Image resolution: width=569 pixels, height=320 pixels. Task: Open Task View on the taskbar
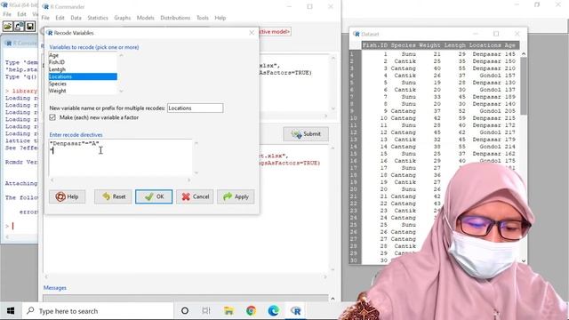coord(206,311)
